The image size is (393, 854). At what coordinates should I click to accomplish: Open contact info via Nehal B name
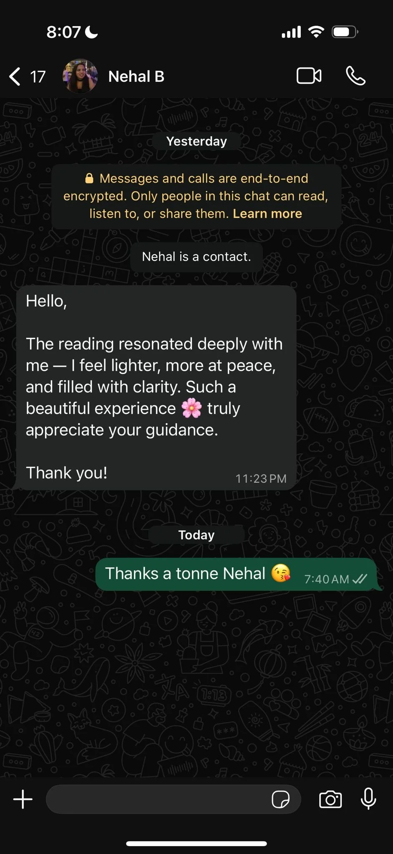pos(136,76)
